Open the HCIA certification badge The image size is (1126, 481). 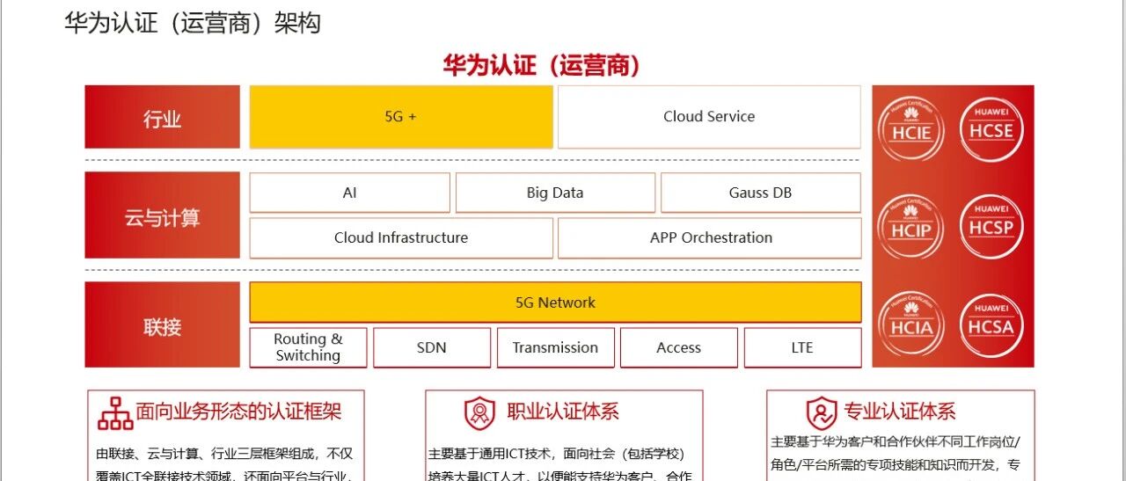tap(912, 325)
